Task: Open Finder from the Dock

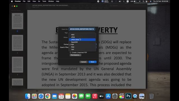Action: coord(28,96)
